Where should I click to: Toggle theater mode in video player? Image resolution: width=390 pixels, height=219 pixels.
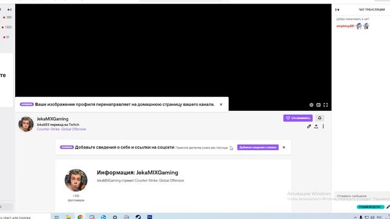tap(318, 105)
